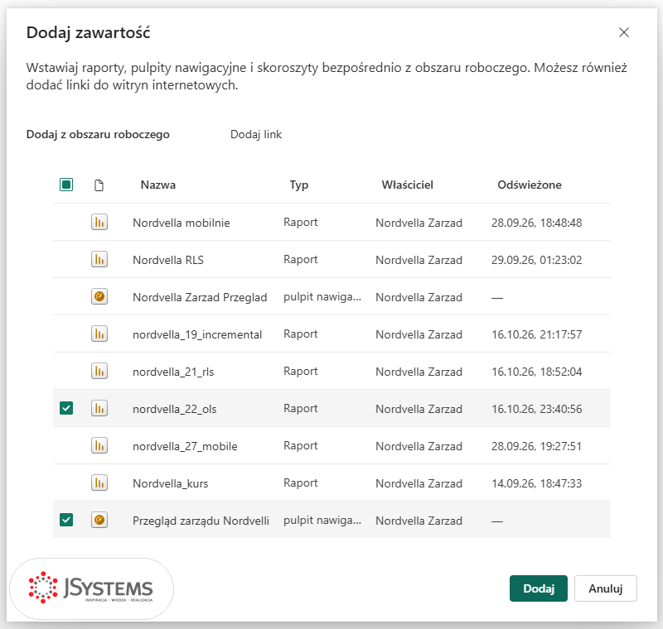Click dashboard icon for Nordvella Zarzad Przeglad
Image resolution: width=663 pixels, height=629 pixels.
[x=99, y=296]
